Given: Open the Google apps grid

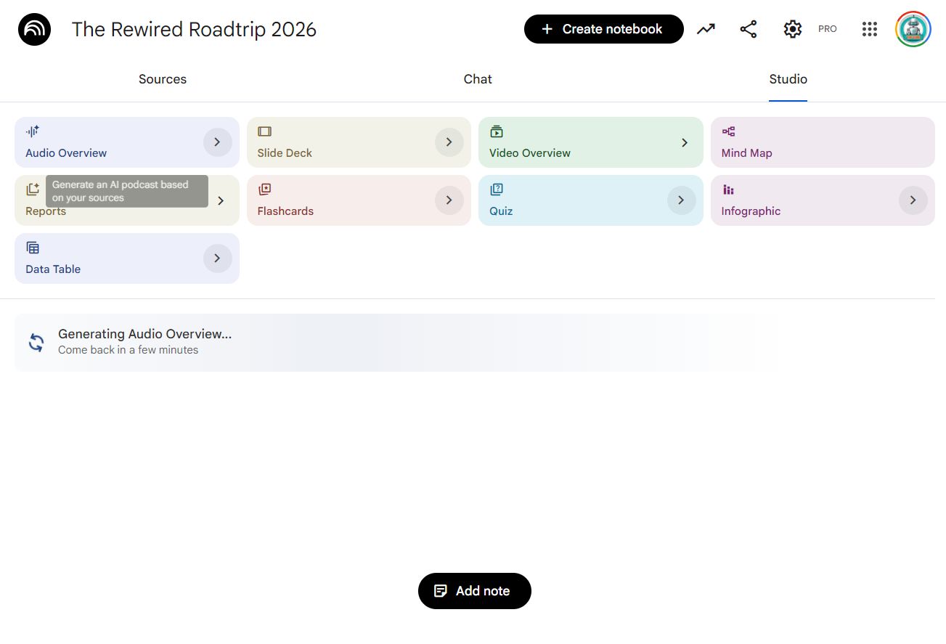Looking at the screenshot, I should 870,29.
